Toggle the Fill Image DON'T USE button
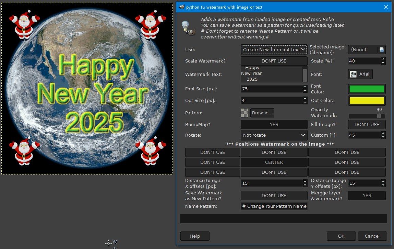The height and width of the screenshot is (249, 394). [367, 124]
